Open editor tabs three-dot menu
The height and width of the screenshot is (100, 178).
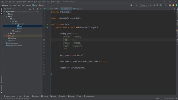[174, 9]
